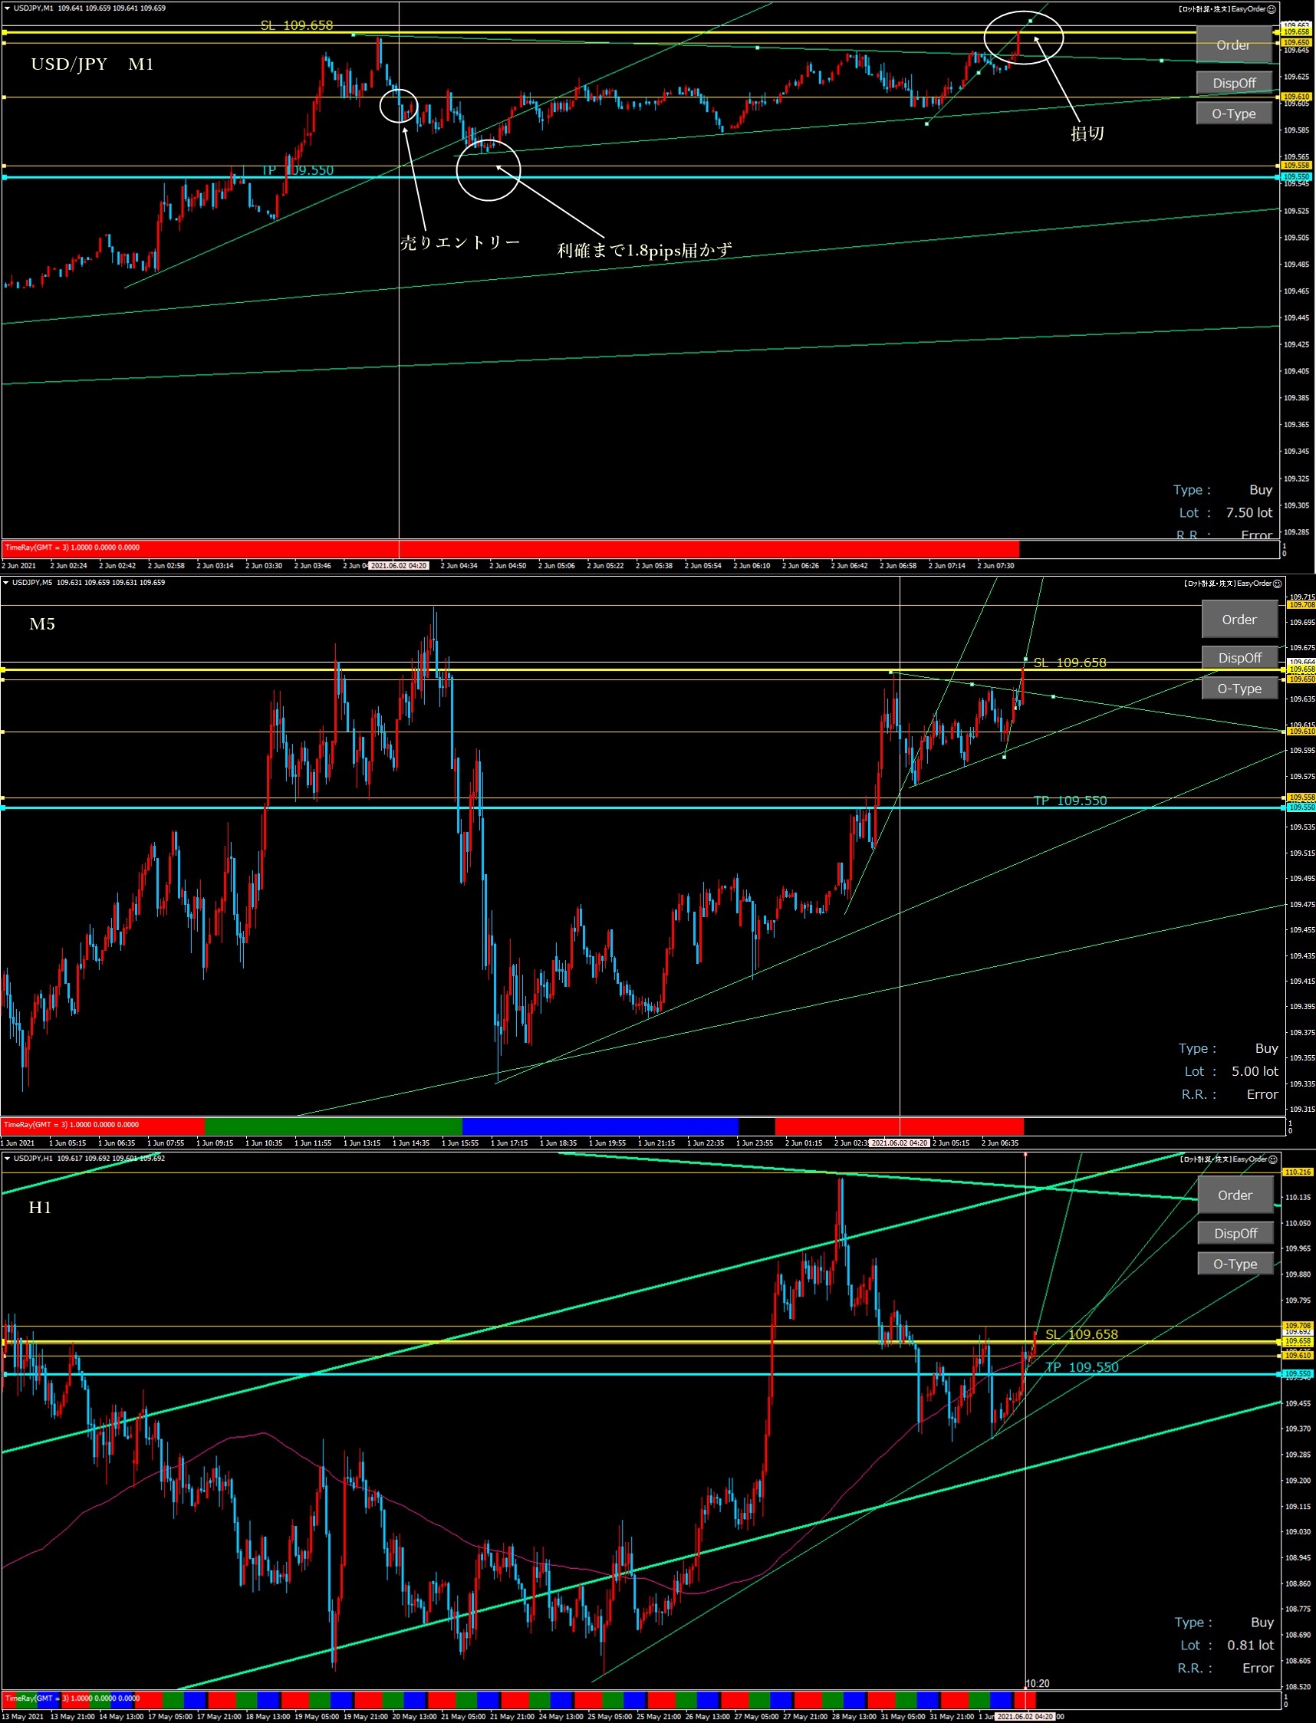Click the EasyOrder smiley icon on M1 chart
Viewport: 1316px width, 1723px height.
point(1272,9)
